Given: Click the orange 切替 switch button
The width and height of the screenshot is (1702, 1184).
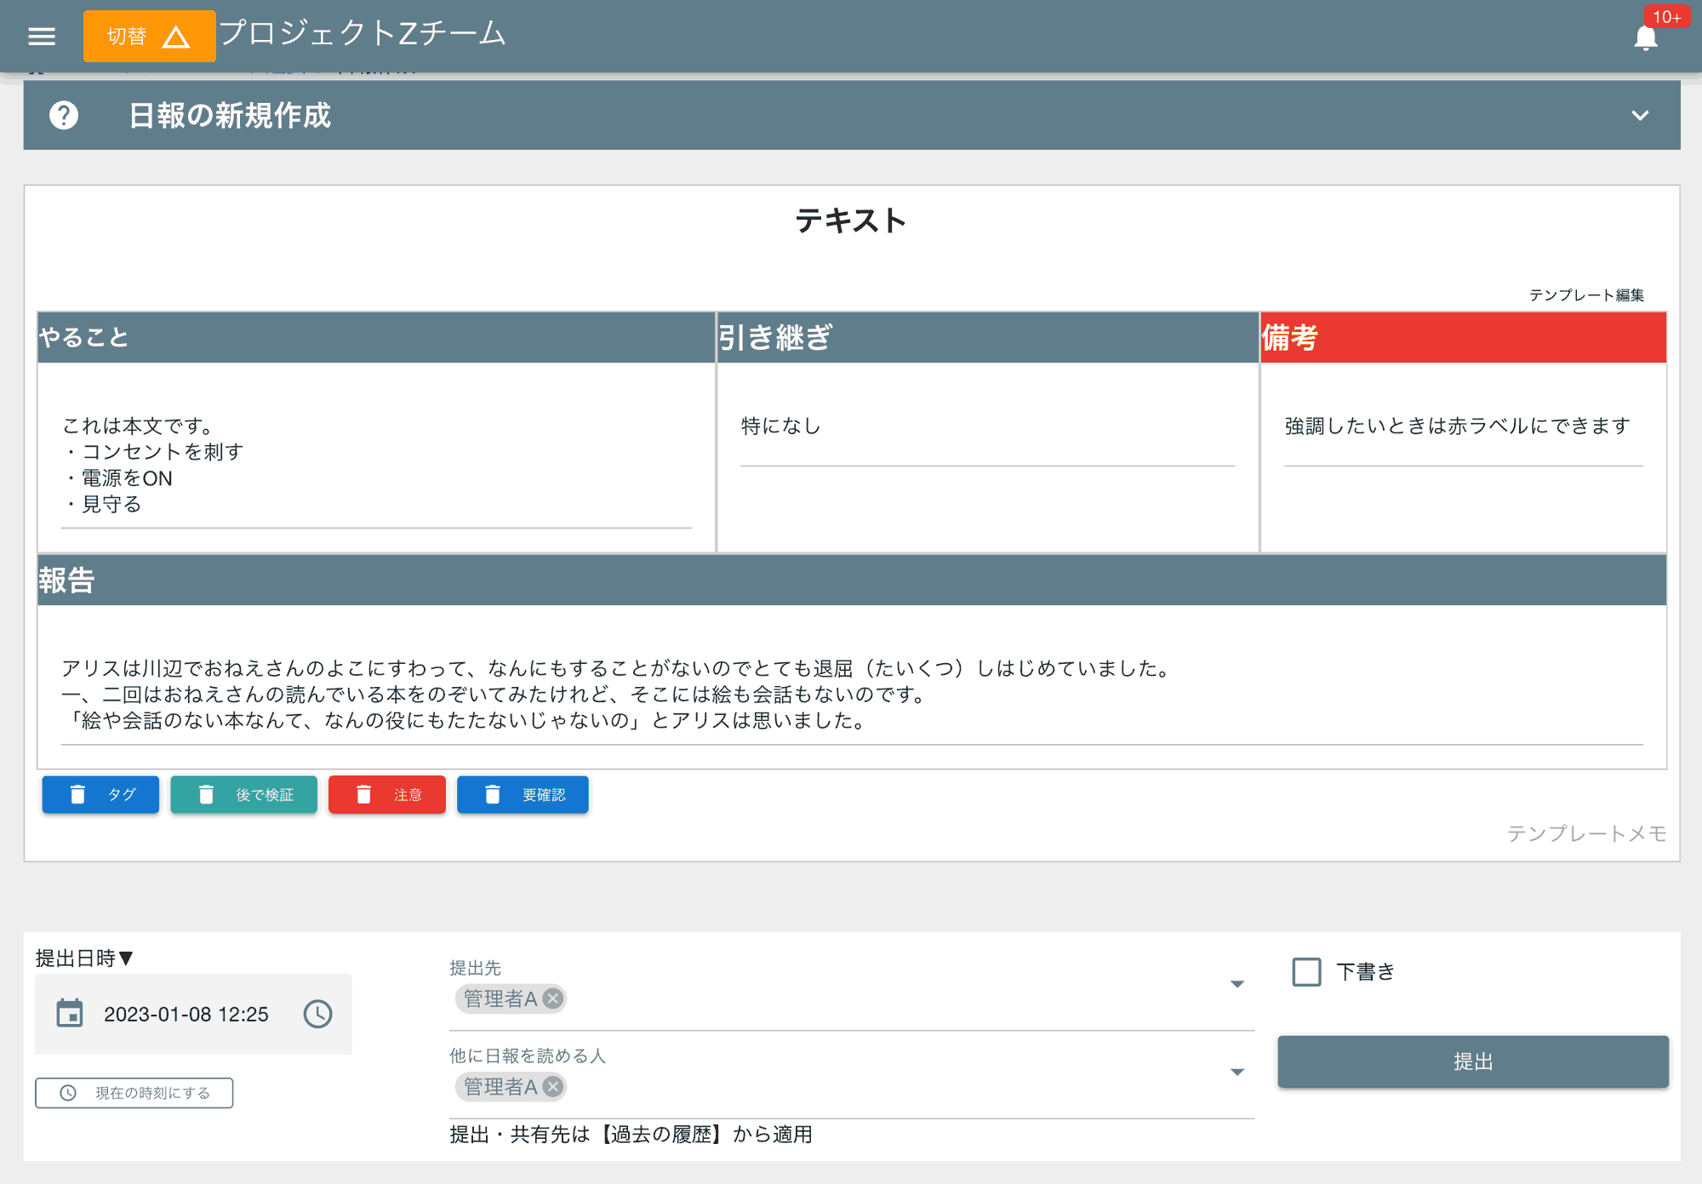Looking at the screenshot, I should (149, 36).
